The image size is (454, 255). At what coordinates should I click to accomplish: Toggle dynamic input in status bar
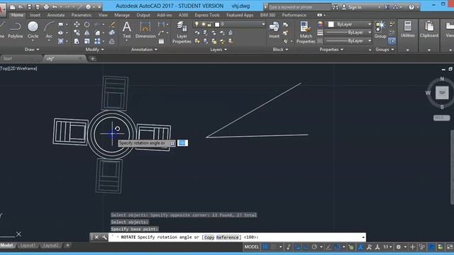[298, 247]
